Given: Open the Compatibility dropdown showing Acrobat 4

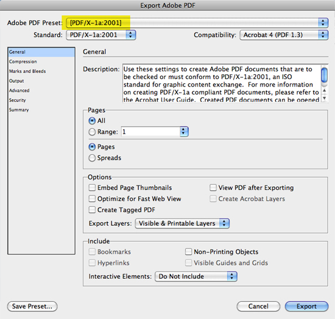Looking at the screenshot, I should point(284,35).
